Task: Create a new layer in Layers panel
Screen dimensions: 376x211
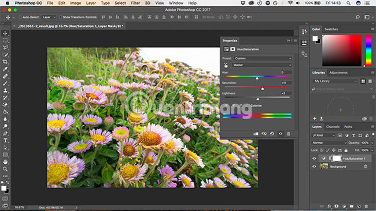Action: coord(359,206)
